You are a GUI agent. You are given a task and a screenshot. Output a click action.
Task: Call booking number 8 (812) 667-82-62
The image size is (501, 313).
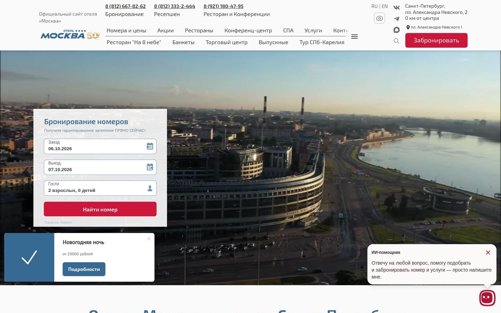[126, 6]
